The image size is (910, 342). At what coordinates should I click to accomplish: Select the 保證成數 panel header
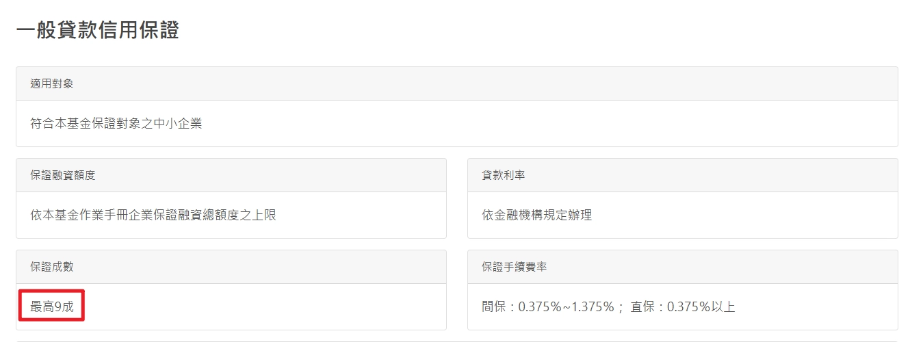[x=52, y=267]
